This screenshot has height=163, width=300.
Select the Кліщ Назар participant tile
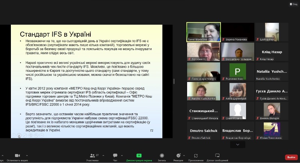point(272,52)
